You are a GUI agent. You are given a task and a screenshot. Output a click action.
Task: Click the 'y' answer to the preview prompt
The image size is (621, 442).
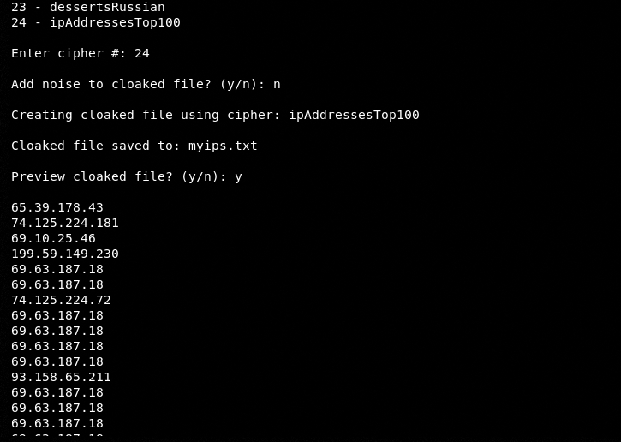pos(238,176)
